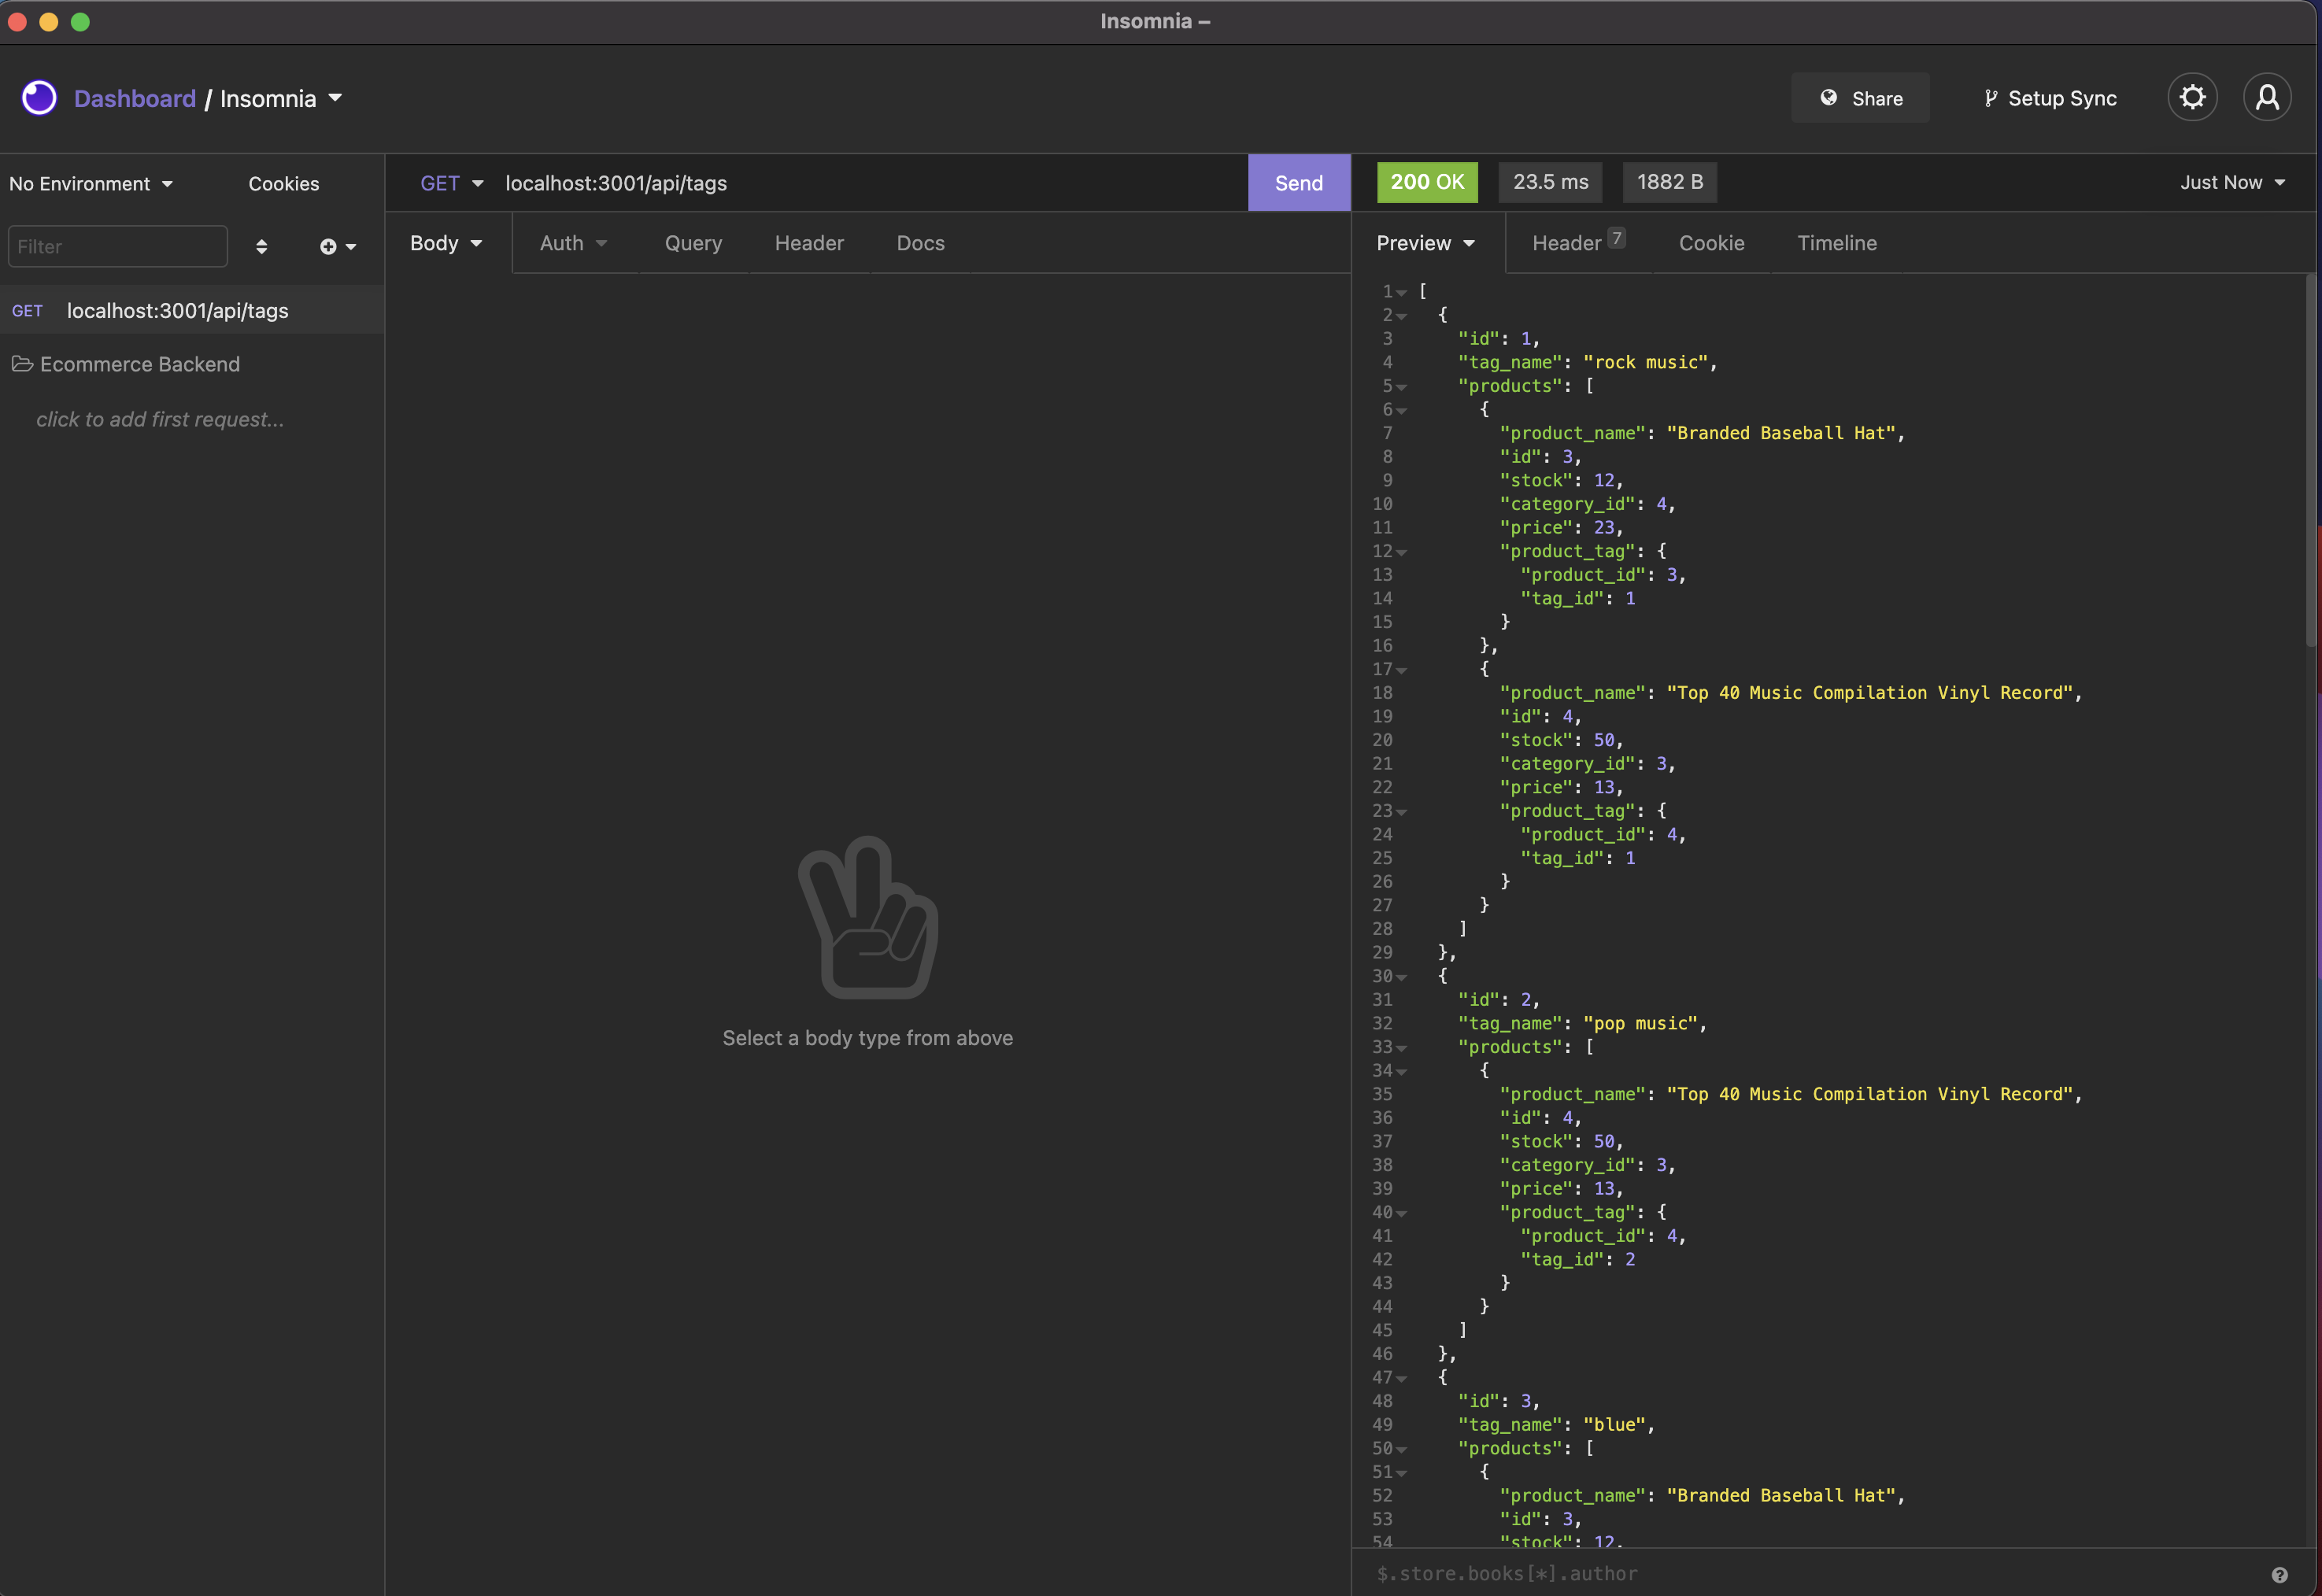Open the user account icon

coord(2267,98)
